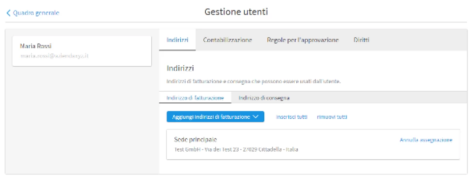
Task: Expand the chevron on the Aggiungi indirizzi button
Action: [x=255, y=117]
